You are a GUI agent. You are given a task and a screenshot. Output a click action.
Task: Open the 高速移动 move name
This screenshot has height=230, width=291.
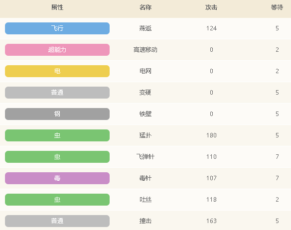[145, 50]
